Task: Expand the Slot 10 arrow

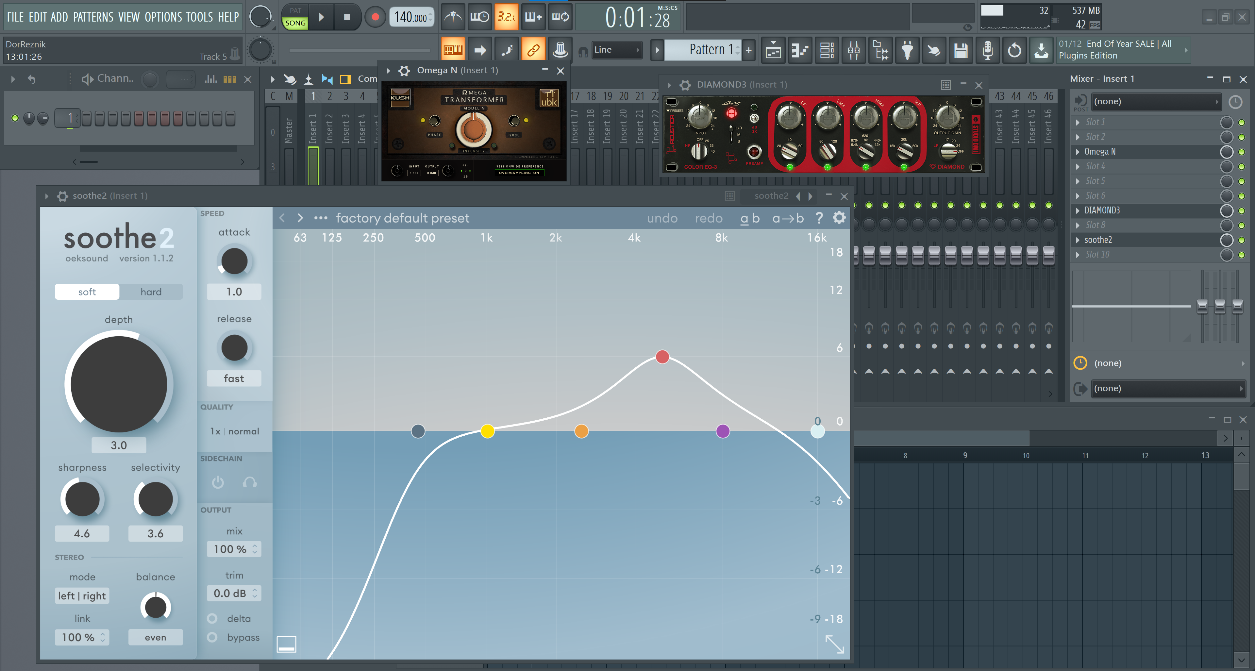Action: tap(1078, 255)
